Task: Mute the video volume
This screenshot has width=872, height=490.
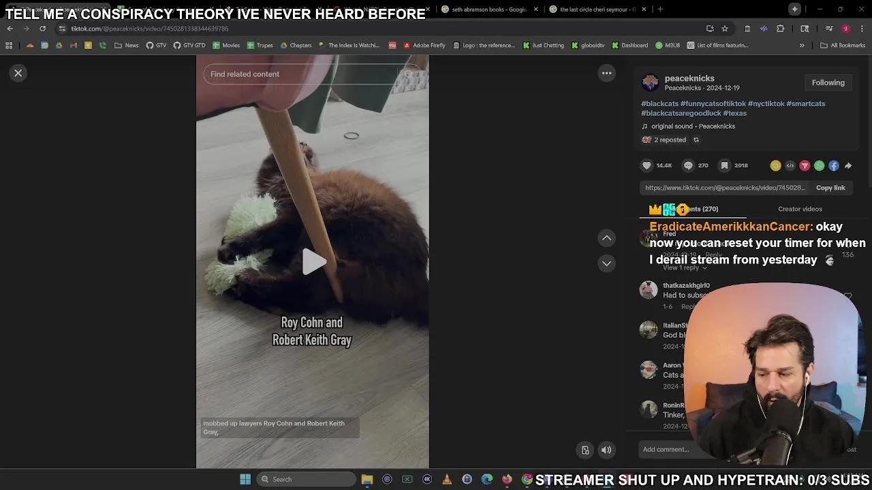Action: pyautogui.click(x=606, y=450)
